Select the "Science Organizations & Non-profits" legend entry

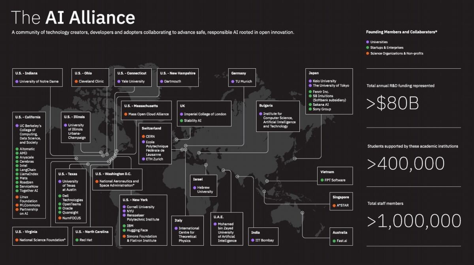[x=397, y=53]
